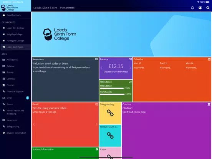Click the sidebar Student Information info icon
The image size is (212, 159).
click(4, 133)
